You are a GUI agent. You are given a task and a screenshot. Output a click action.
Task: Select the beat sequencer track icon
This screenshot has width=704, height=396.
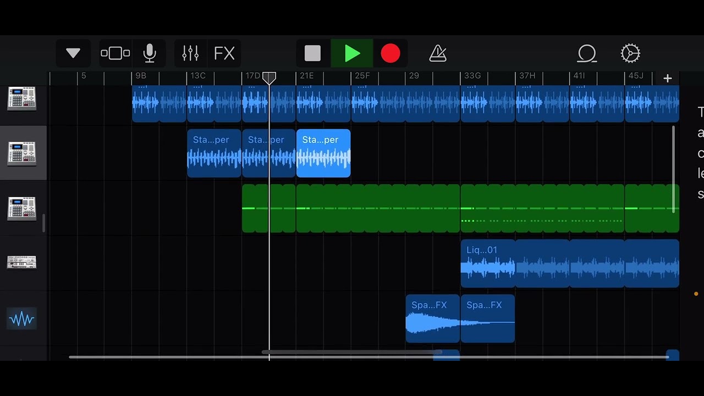coord(22,263)
